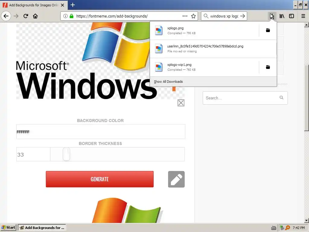Click the magnifier tray icon
The image size is (309, 232).
(288, 228)
